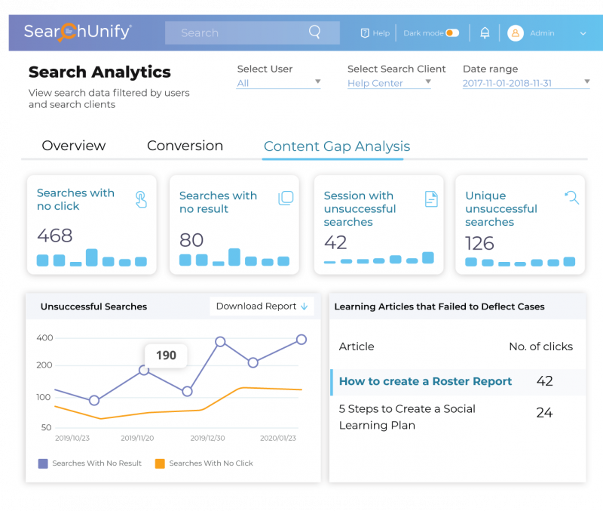Click the Admin user avatar
The height and width of the screenshot is (511, 603).
pyautogui.click(x=516, y=33)
